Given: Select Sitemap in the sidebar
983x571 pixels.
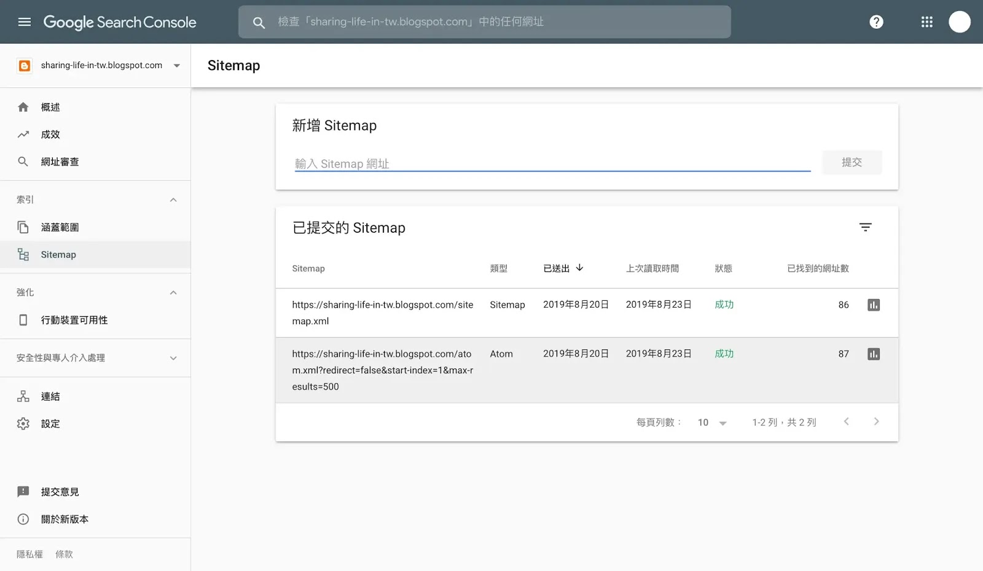Looking at the screenshot, I should point(95,255).
